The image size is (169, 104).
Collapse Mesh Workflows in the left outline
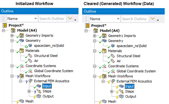click(12, 76)
